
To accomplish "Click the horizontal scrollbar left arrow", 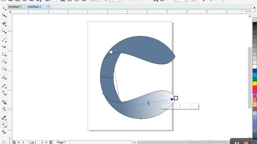I will coord(135,142).
